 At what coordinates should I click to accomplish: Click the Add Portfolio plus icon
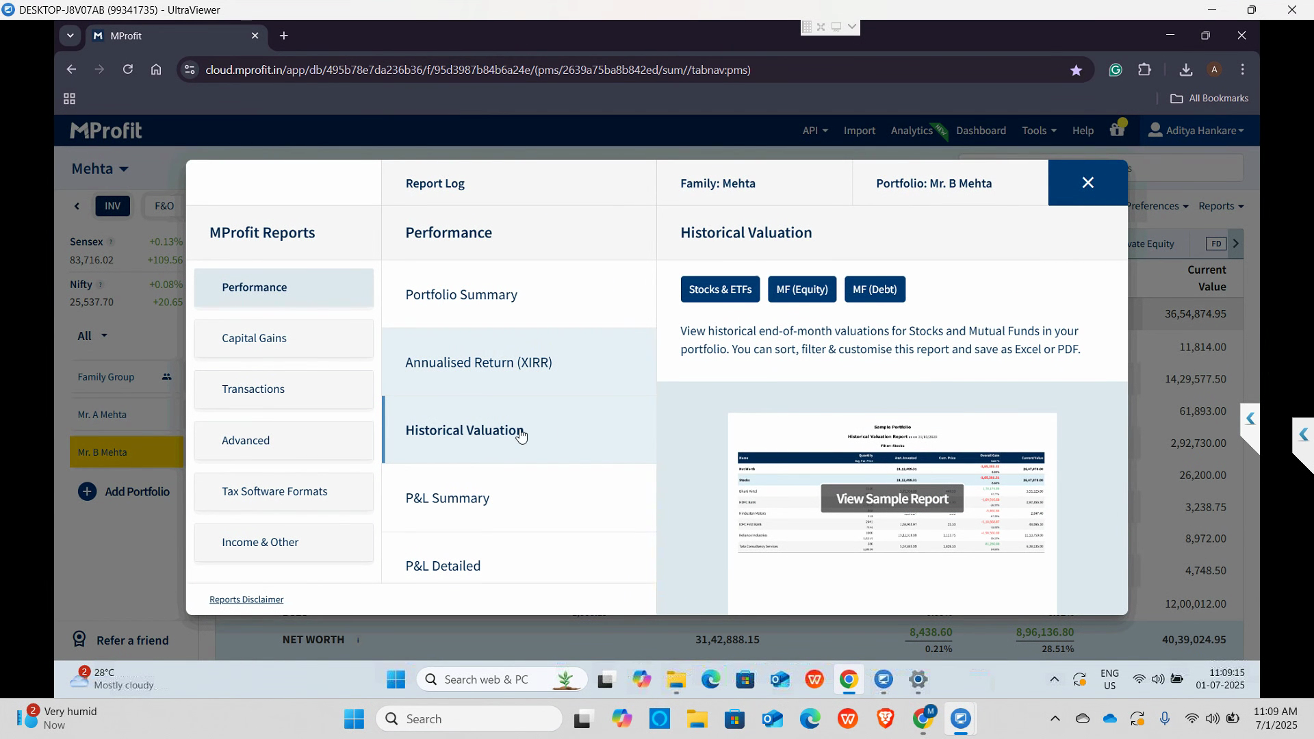point(87,491)
